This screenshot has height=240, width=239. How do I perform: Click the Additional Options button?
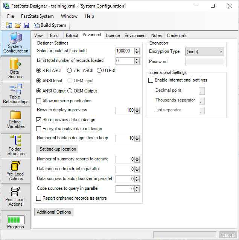pyautogui.click(x=54, y=212)
